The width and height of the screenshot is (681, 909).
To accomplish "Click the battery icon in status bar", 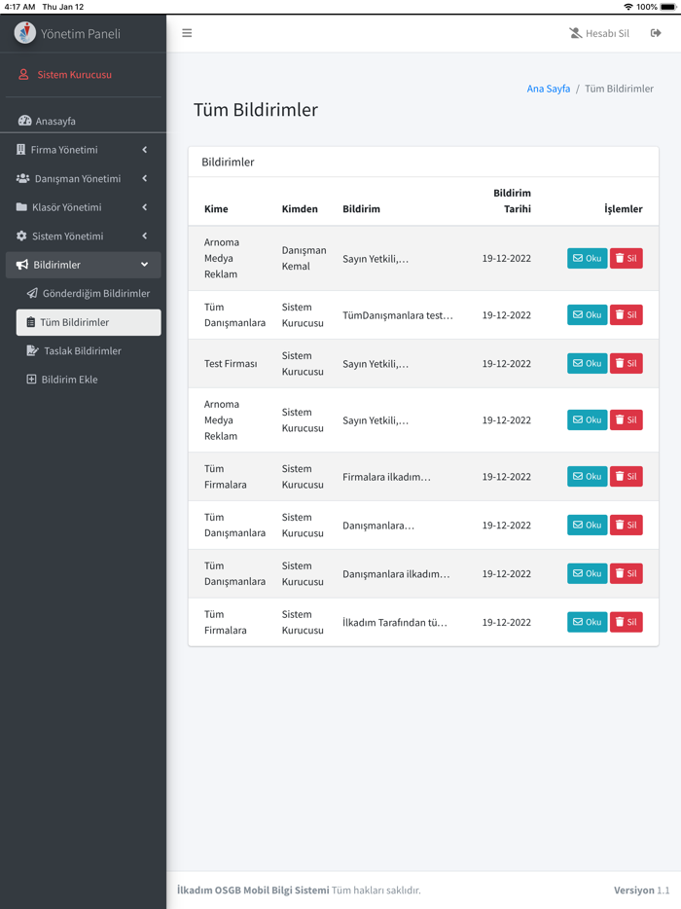I will click(668, 7).
